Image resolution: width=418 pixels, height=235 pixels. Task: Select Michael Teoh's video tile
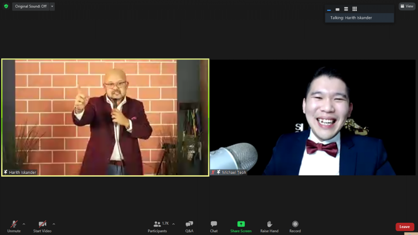pyautogui.click(x=313, y=117)
